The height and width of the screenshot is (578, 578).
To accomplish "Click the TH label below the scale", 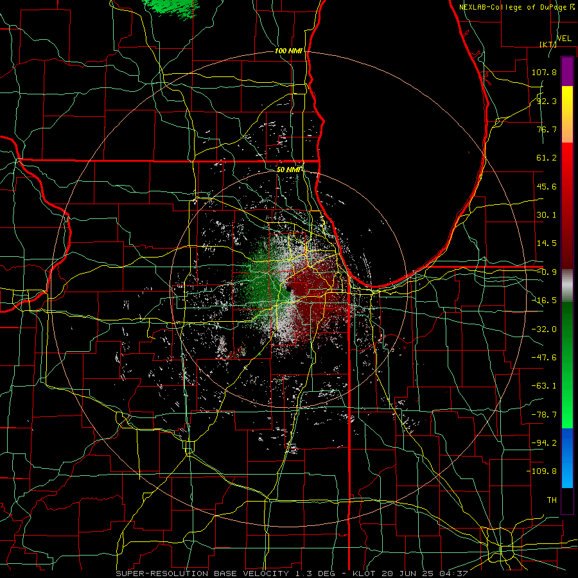I will coord(552,500).
